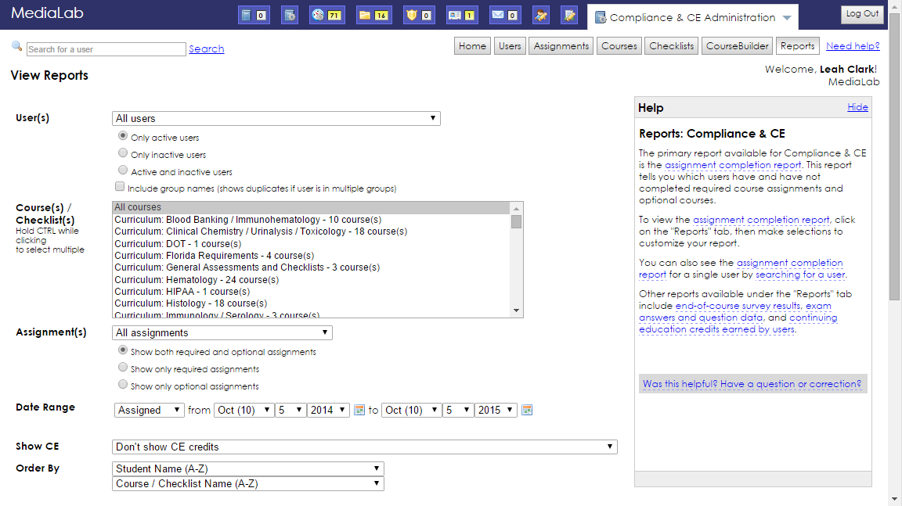The height and width of the screenshot is (506, 902).
Task: Select Only inactive users radio button
Action: point(122,153)
